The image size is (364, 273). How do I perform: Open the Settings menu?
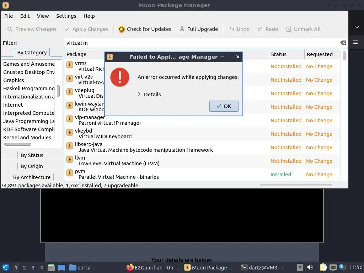(66, 16)
